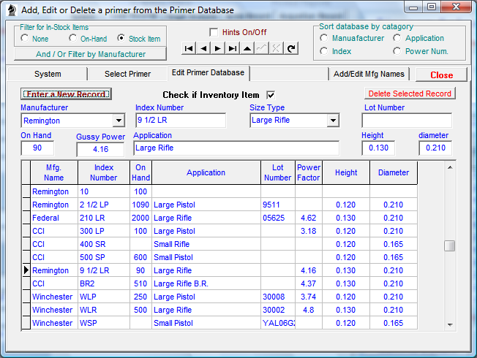Click And / Or Filter by Manufacturer
This screenshot has width=477, height=358.
90,54
